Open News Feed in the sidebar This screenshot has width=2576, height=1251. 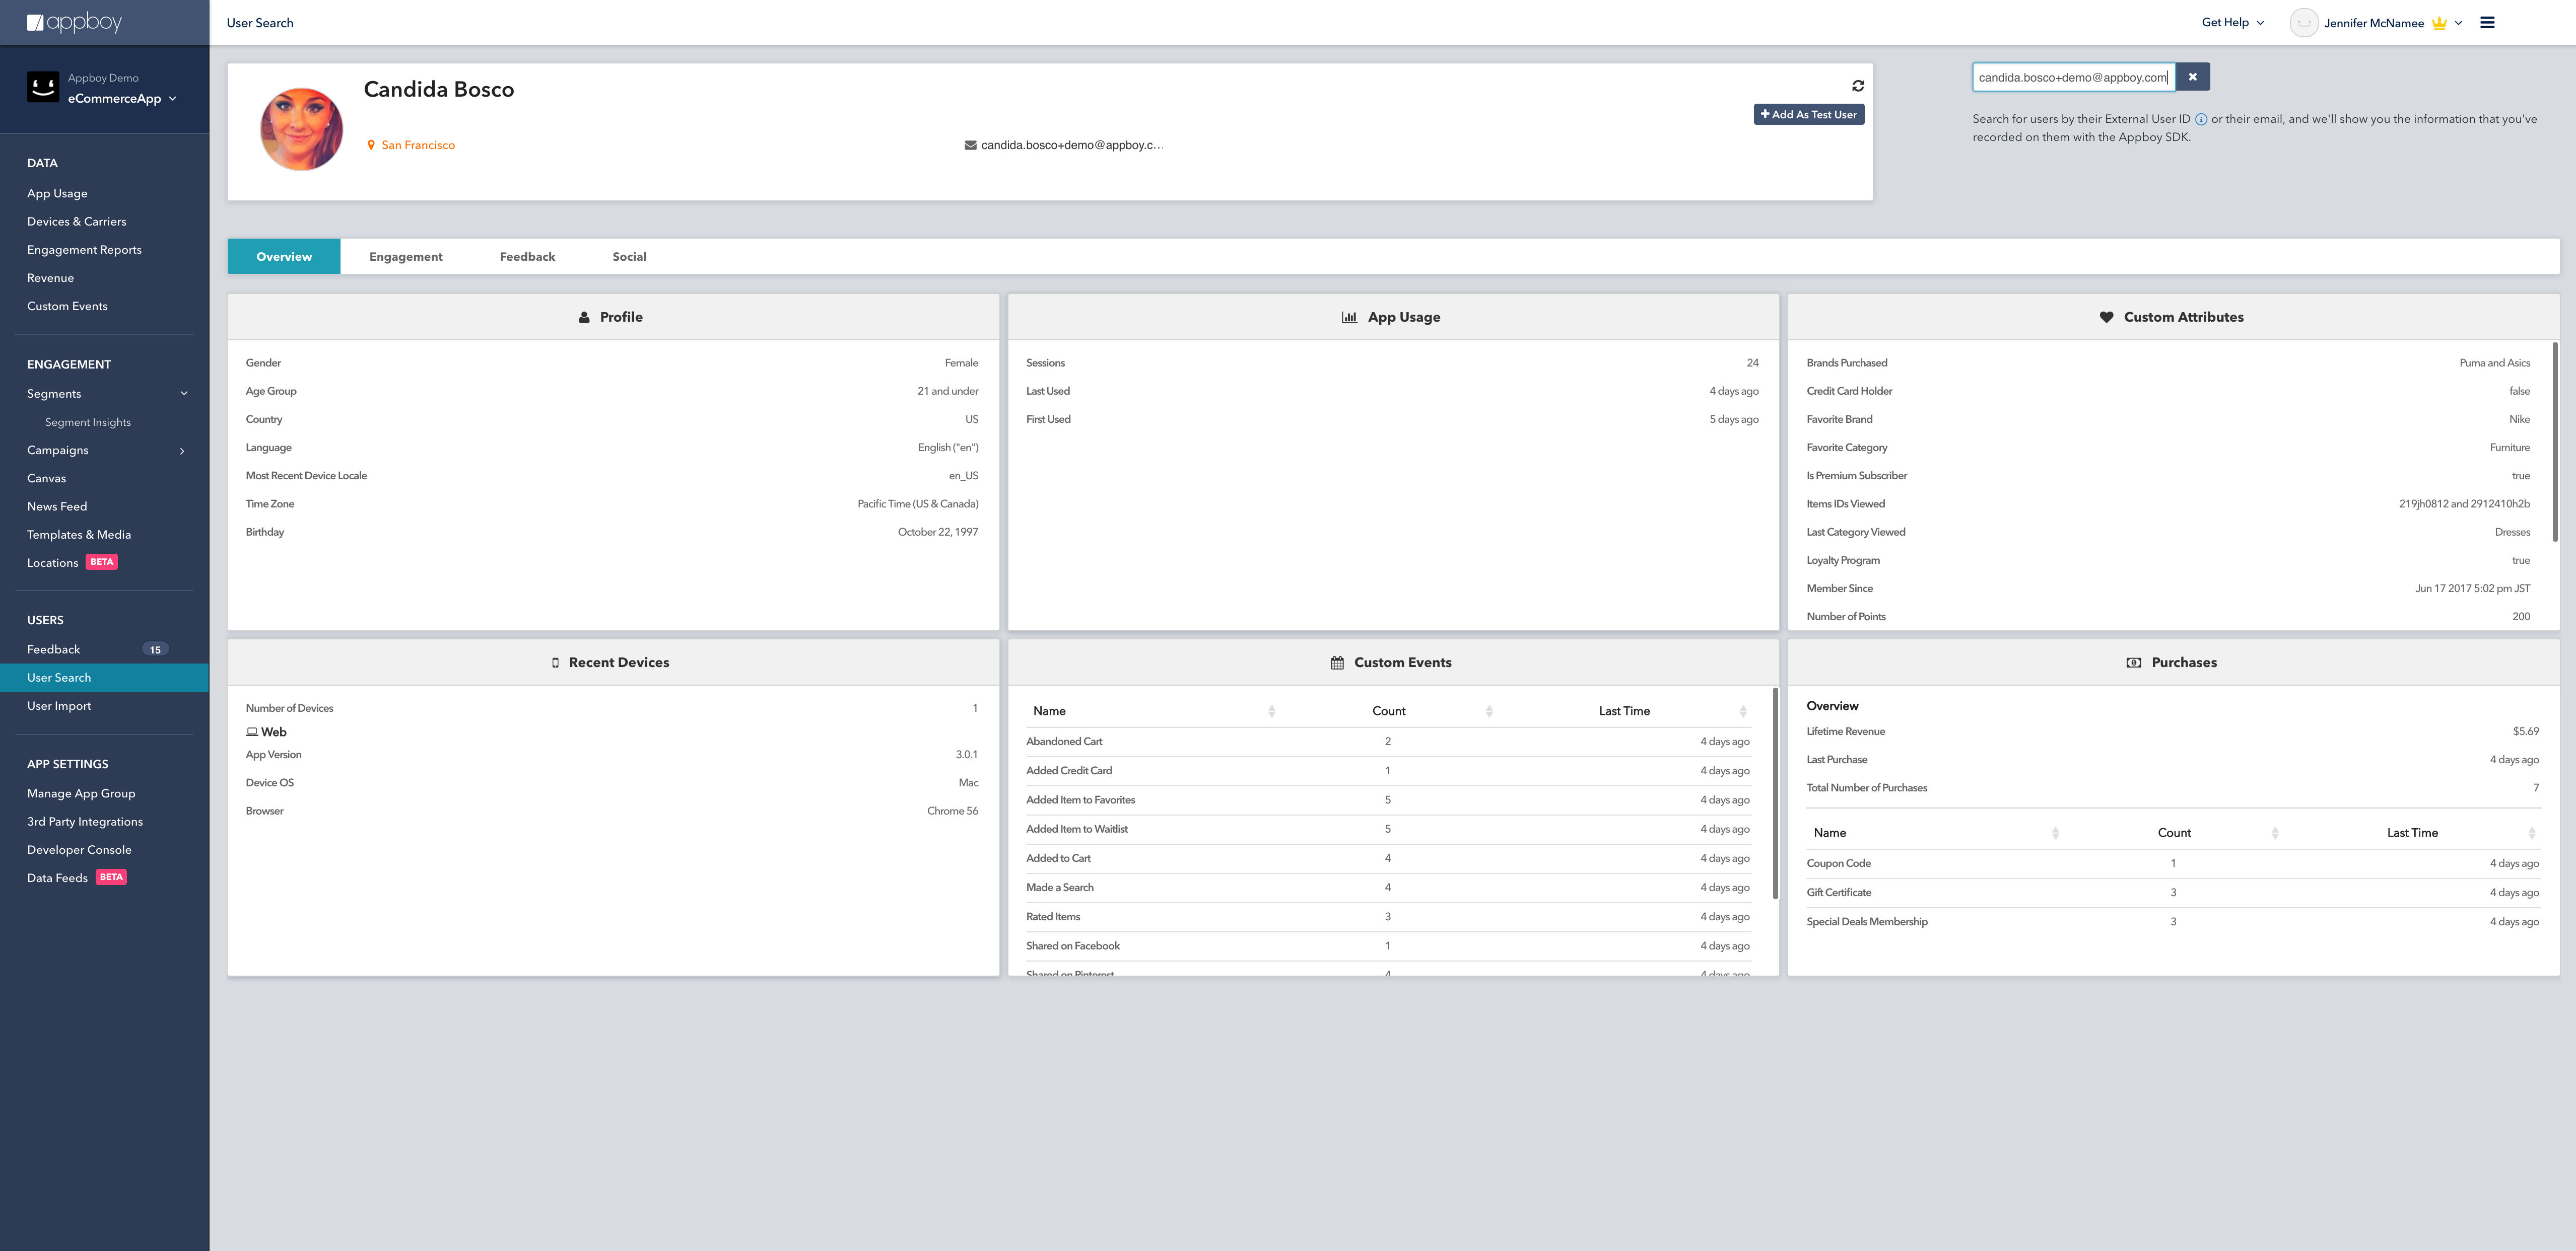pyautogui.click(x=57, y=506)
